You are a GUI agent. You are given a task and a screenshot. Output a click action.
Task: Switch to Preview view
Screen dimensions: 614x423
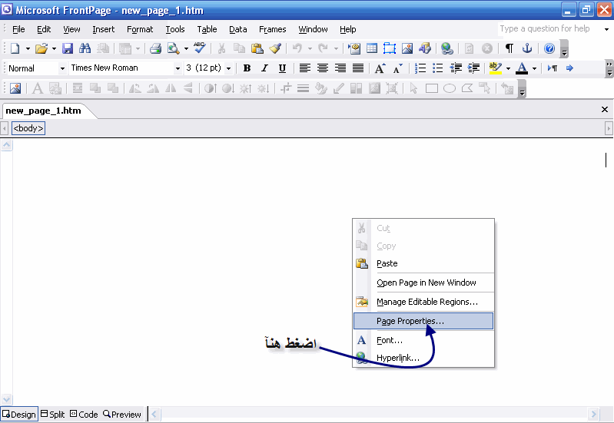point(121,415)
